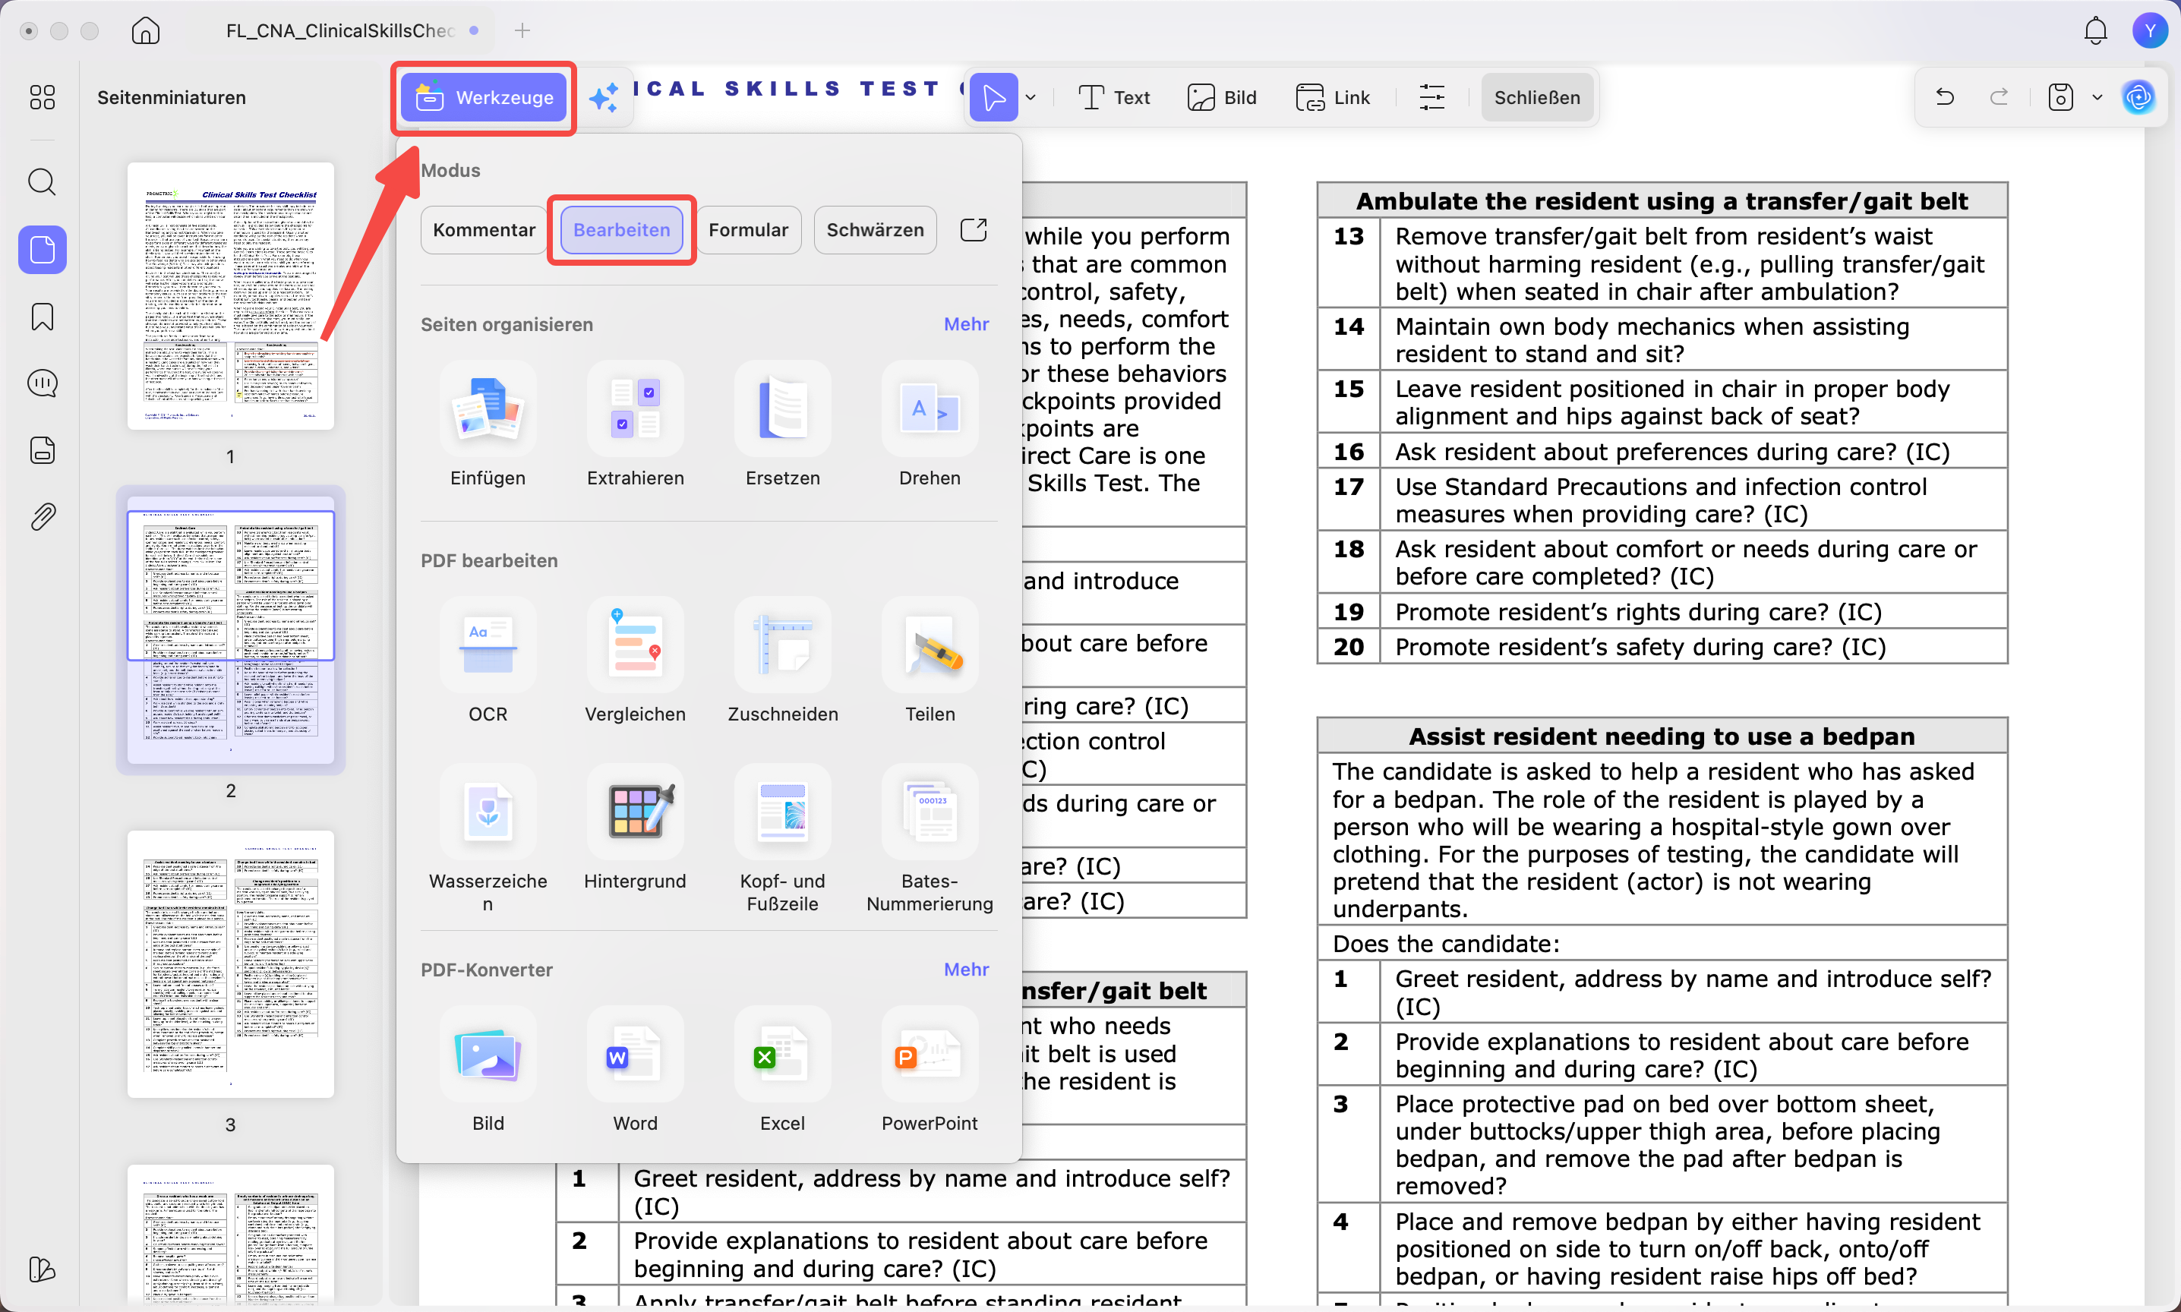Viewport: 2181px width, 1312px height.
Task: Launch the OCR tool
Action: click(488, 661)
